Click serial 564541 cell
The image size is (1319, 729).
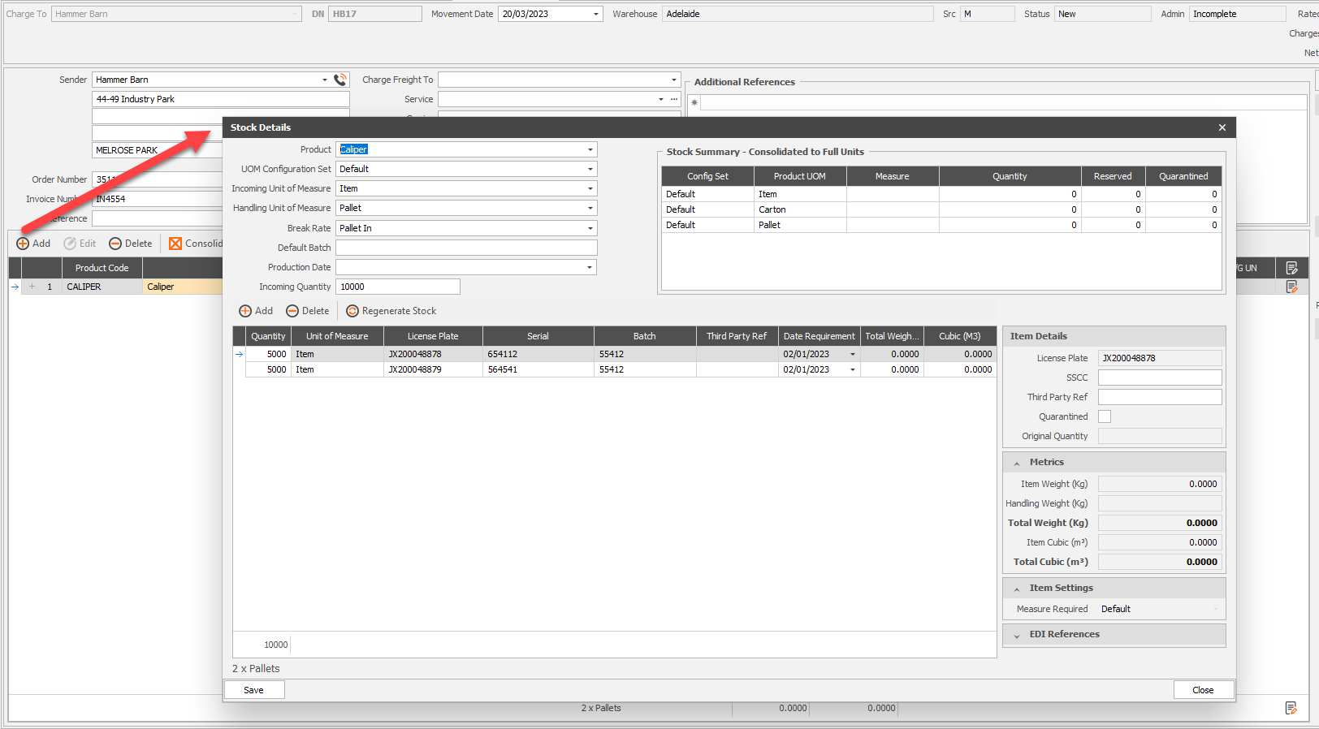(x=538, y=369)
